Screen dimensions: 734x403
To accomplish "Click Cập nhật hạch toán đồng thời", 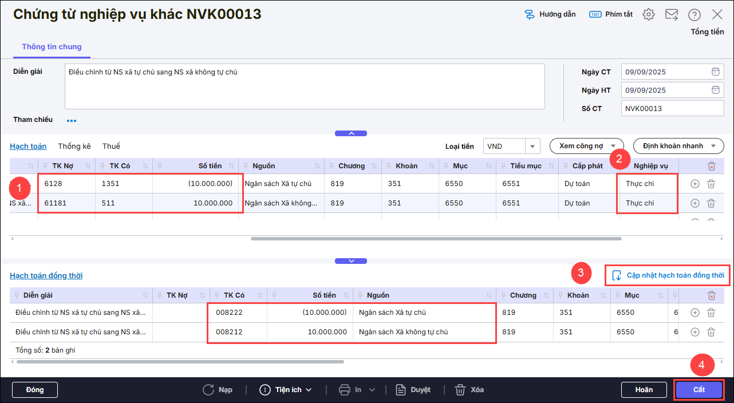I will (x=668, y=275).
